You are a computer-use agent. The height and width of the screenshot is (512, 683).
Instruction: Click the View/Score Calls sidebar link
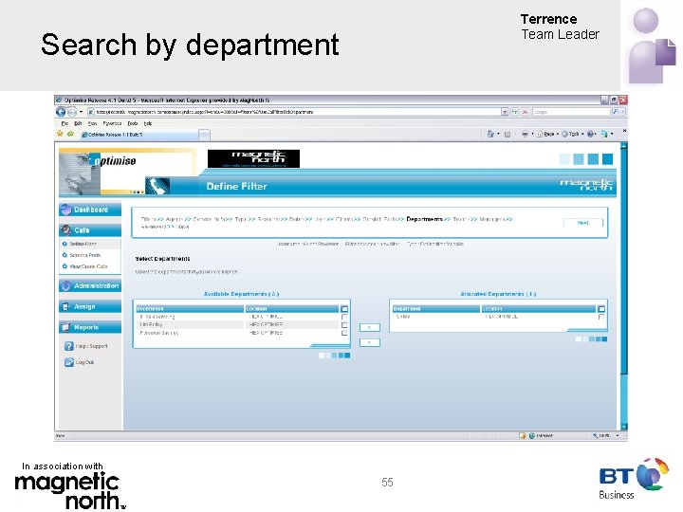tap(88, 266)
